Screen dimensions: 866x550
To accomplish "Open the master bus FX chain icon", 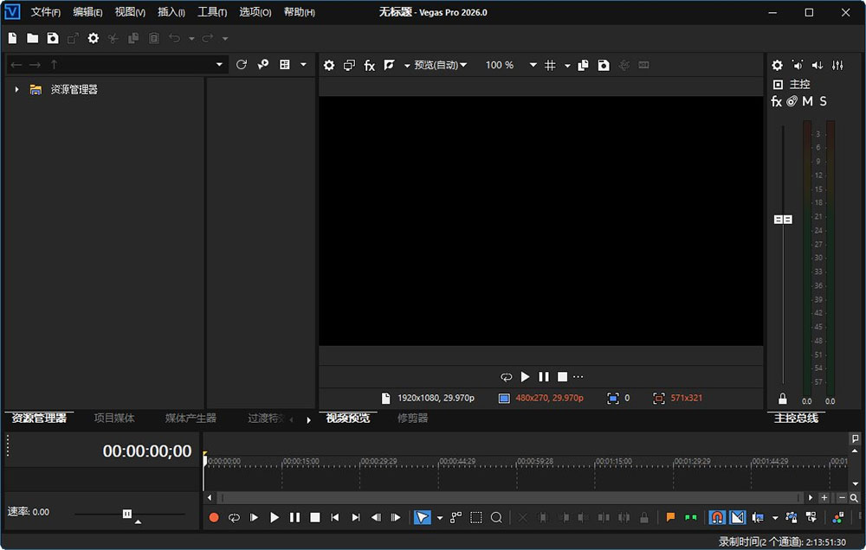I will point(776,101).
